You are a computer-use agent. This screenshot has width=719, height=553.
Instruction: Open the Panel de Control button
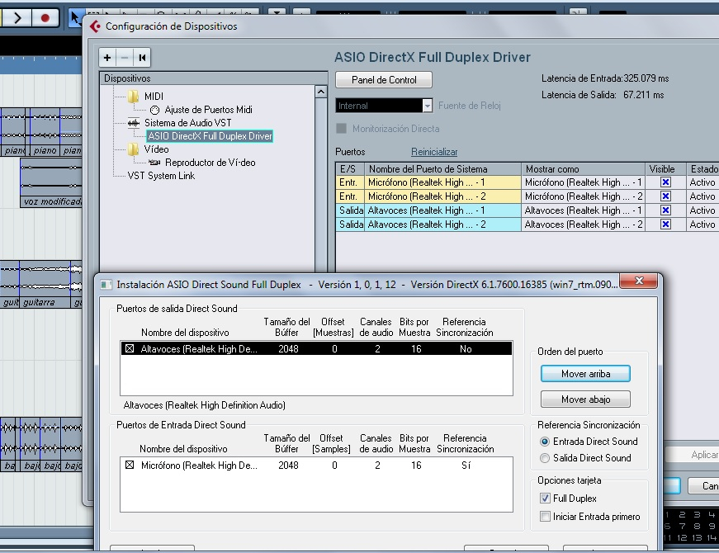(x=384, y=80)
